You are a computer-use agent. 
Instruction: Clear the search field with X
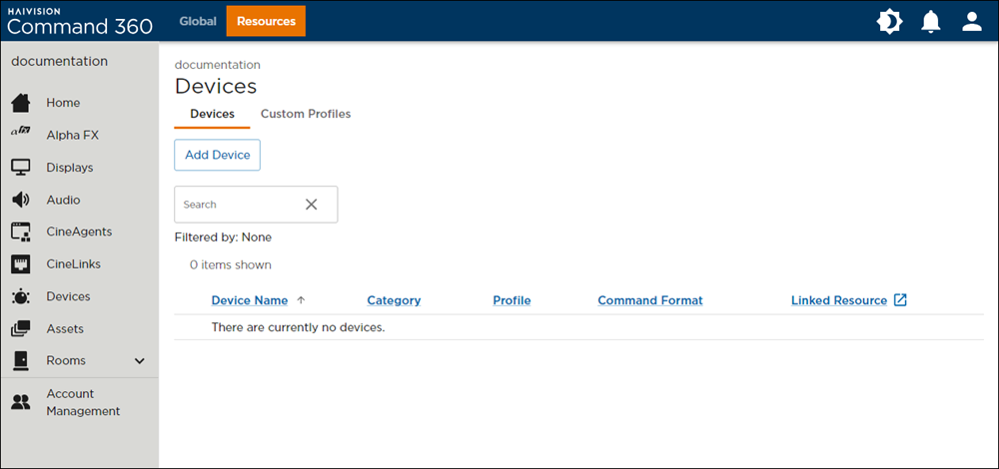311,205
